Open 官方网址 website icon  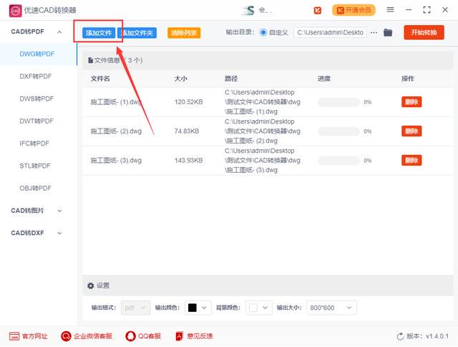pos(14,336)
